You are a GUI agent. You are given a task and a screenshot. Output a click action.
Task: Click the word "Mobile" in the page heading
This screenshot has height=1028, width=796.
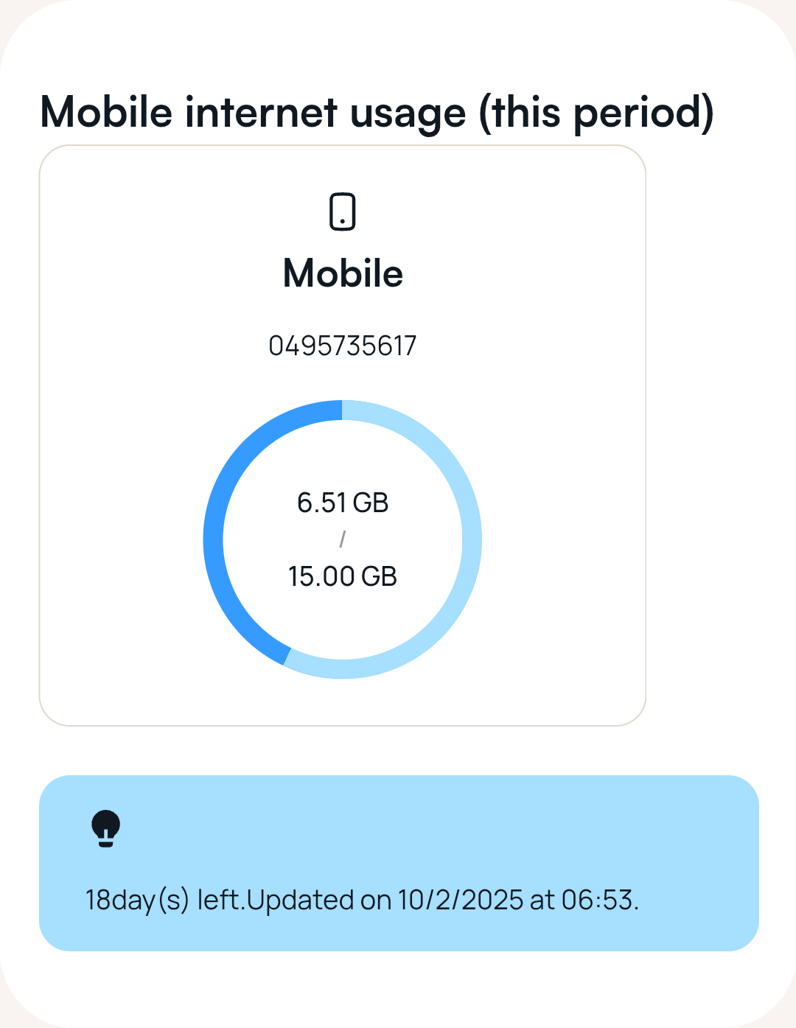tap(106, 113)
